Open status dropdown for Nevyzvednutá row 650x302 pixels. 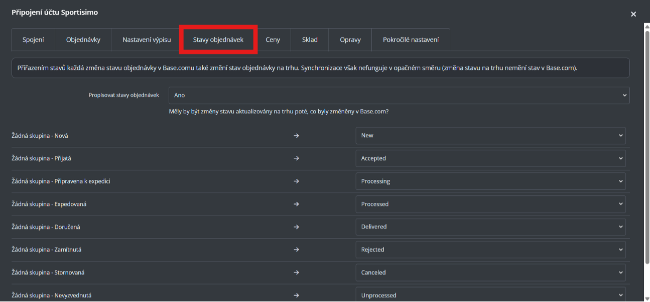pyautogui.click(x=490, y=295)
